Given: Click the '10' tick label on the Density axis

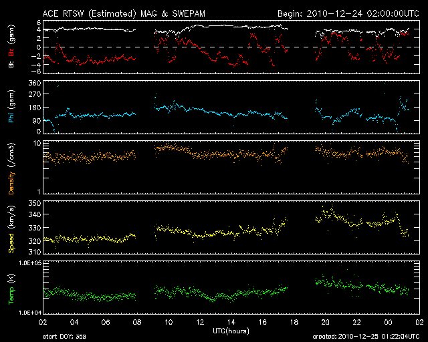Looking at the screenshot, I should [x=37, y=144].
